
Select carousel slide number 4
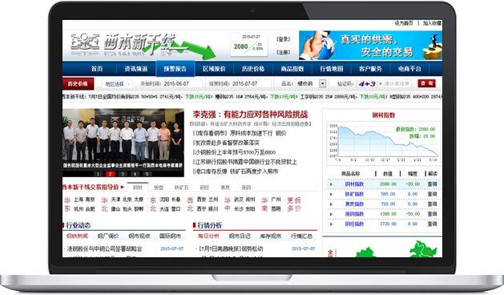135,174
